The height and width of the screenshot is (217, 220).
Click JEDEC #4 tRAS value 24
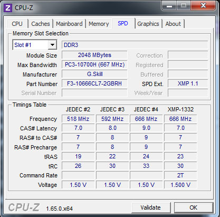(x=146, y=156)
